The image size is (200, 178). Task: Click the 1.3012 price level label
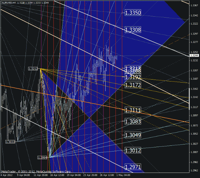[133, 150]
